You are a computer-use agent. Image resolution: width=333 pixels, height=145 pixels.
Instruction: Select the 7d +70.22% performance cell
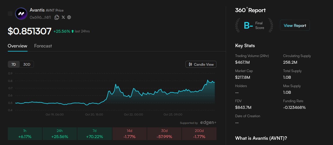pos(94,134)
